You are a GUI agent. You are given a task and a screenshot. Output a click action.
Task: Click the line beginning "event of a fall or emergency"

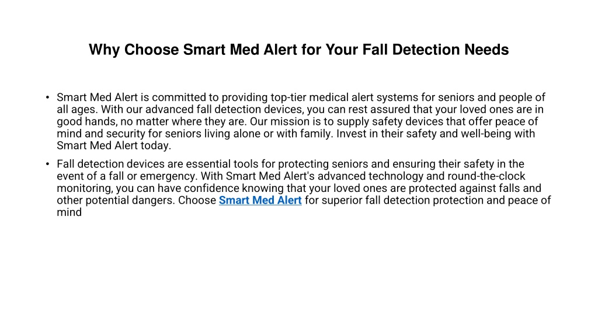pyautogui.click(x=291, y=176)
